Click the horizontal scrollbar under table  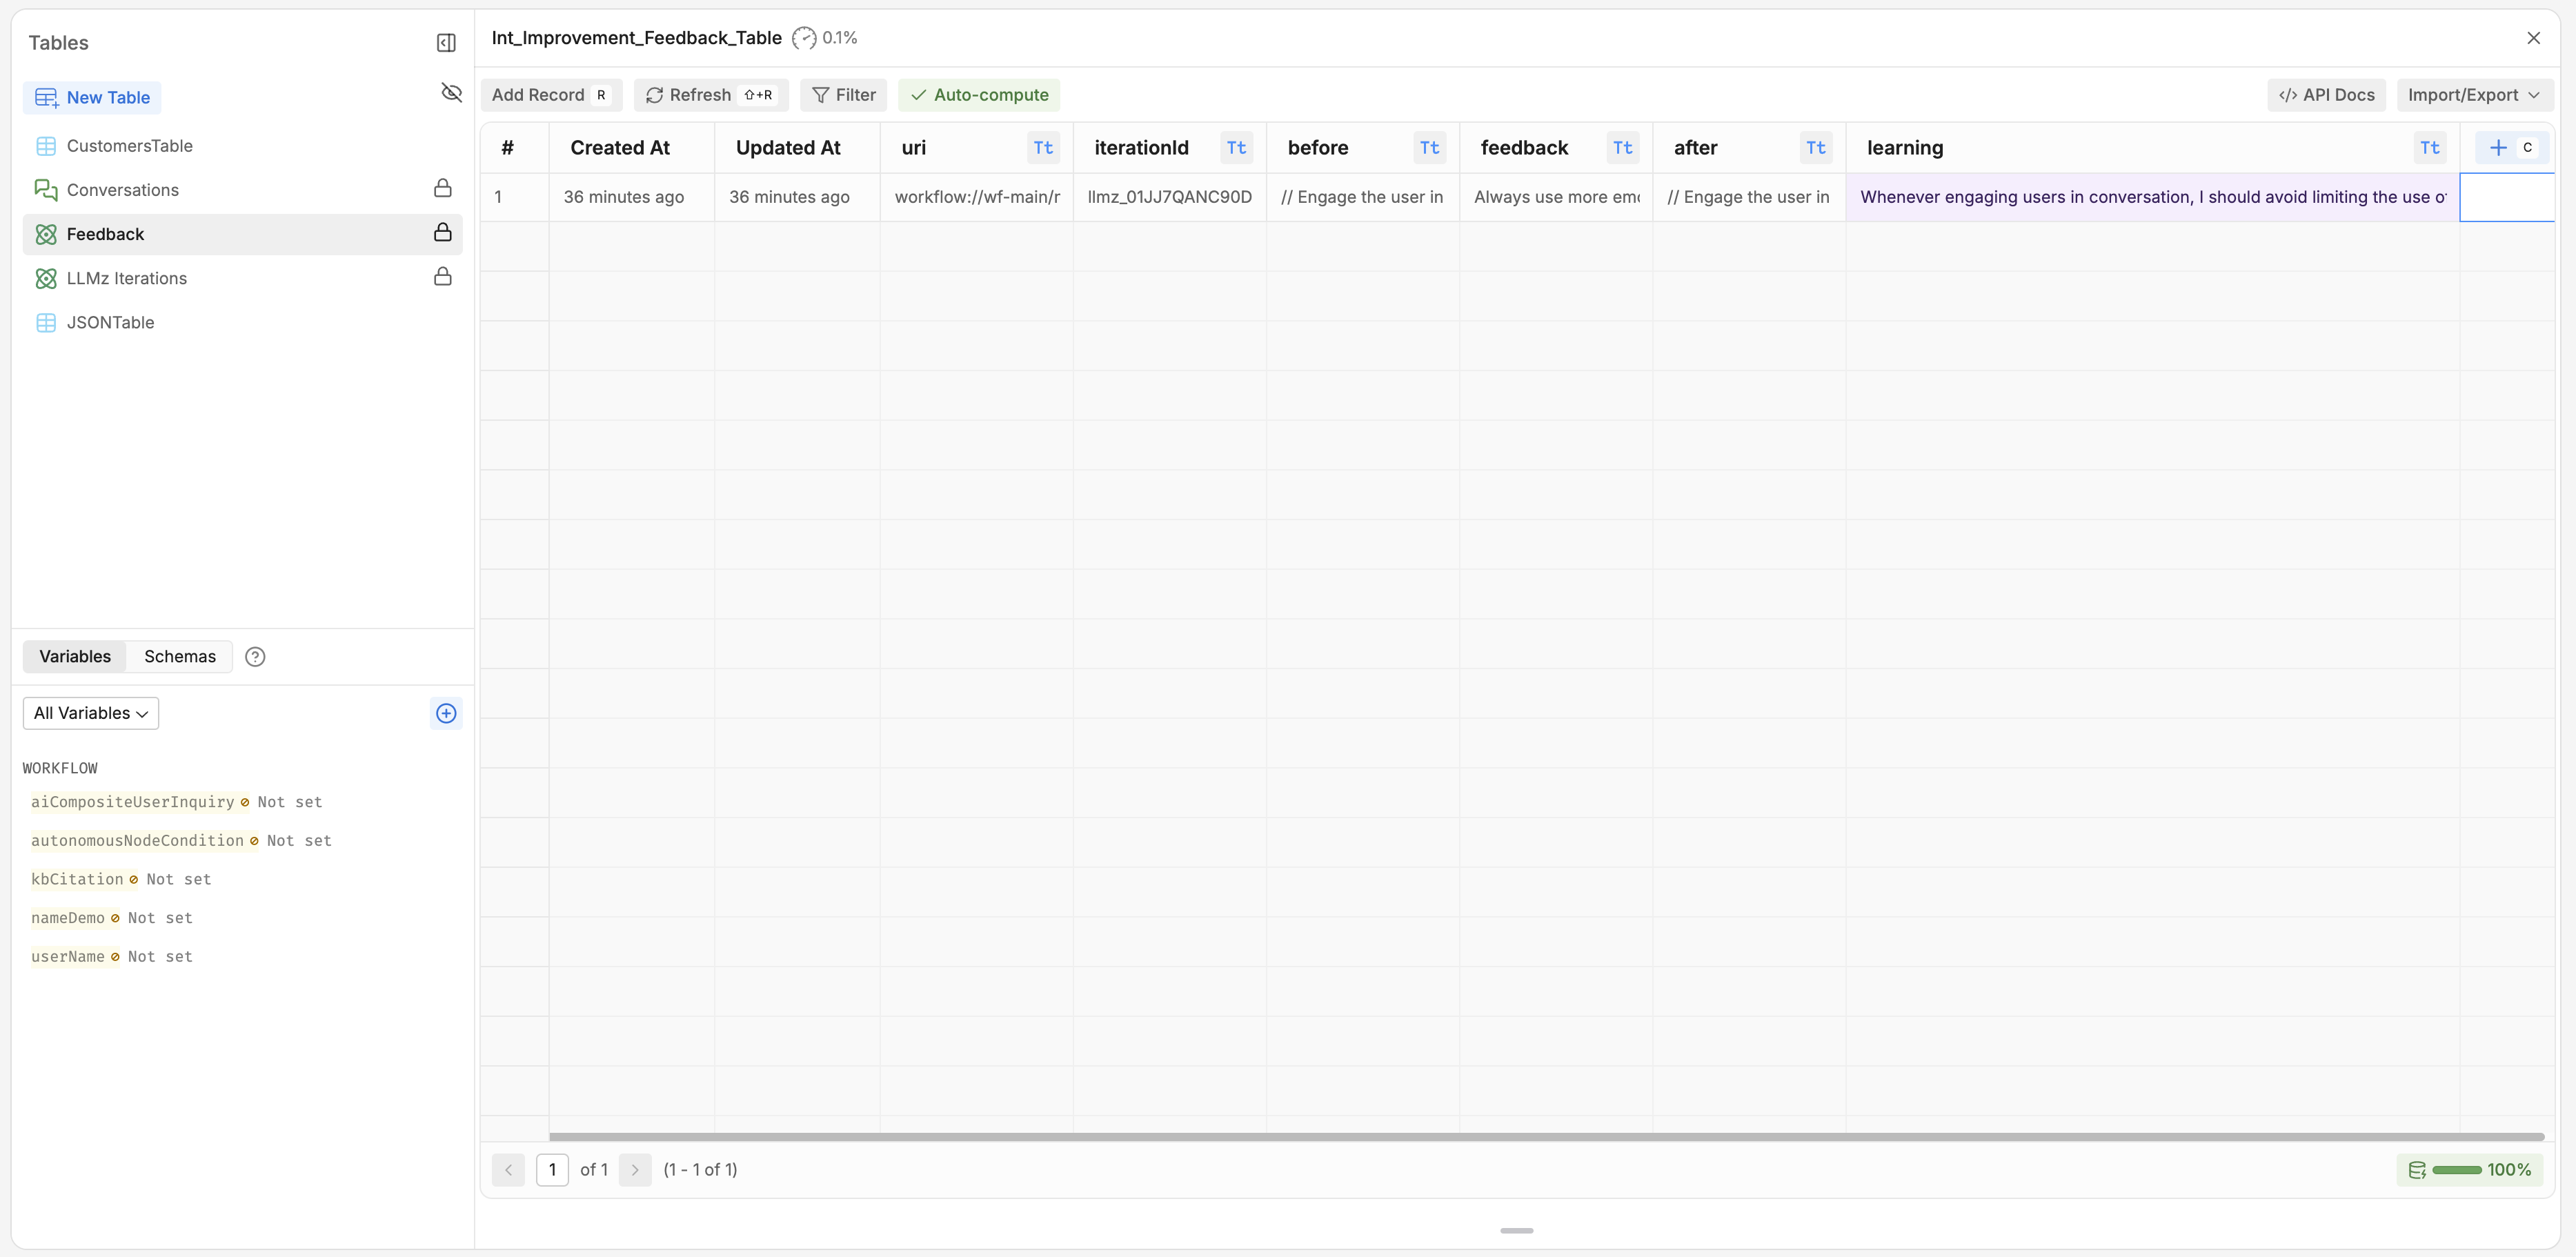point(1546,1137)
